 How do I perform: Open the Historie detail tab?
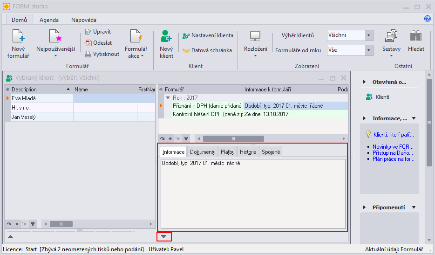248,152
